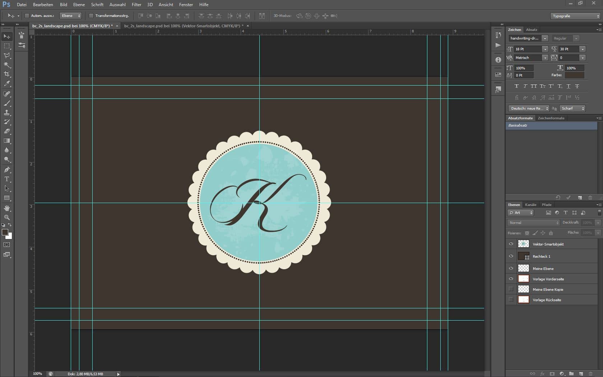Screen dimensions: 603x377
Task: Expand the Normal blend mode dropdown
Action: tap(534, 223)
